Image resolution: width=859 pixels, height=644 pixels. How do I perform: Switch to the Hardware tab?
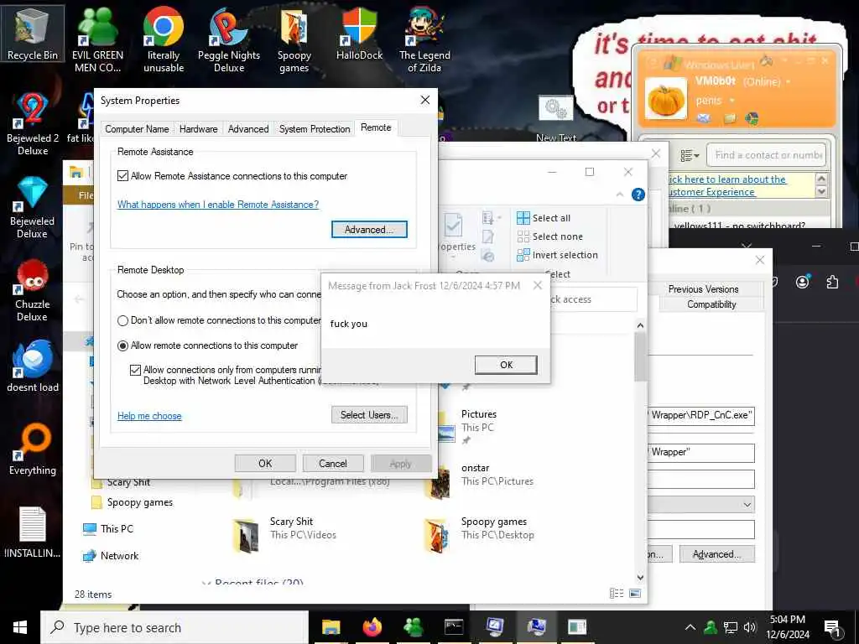(198, 129)
